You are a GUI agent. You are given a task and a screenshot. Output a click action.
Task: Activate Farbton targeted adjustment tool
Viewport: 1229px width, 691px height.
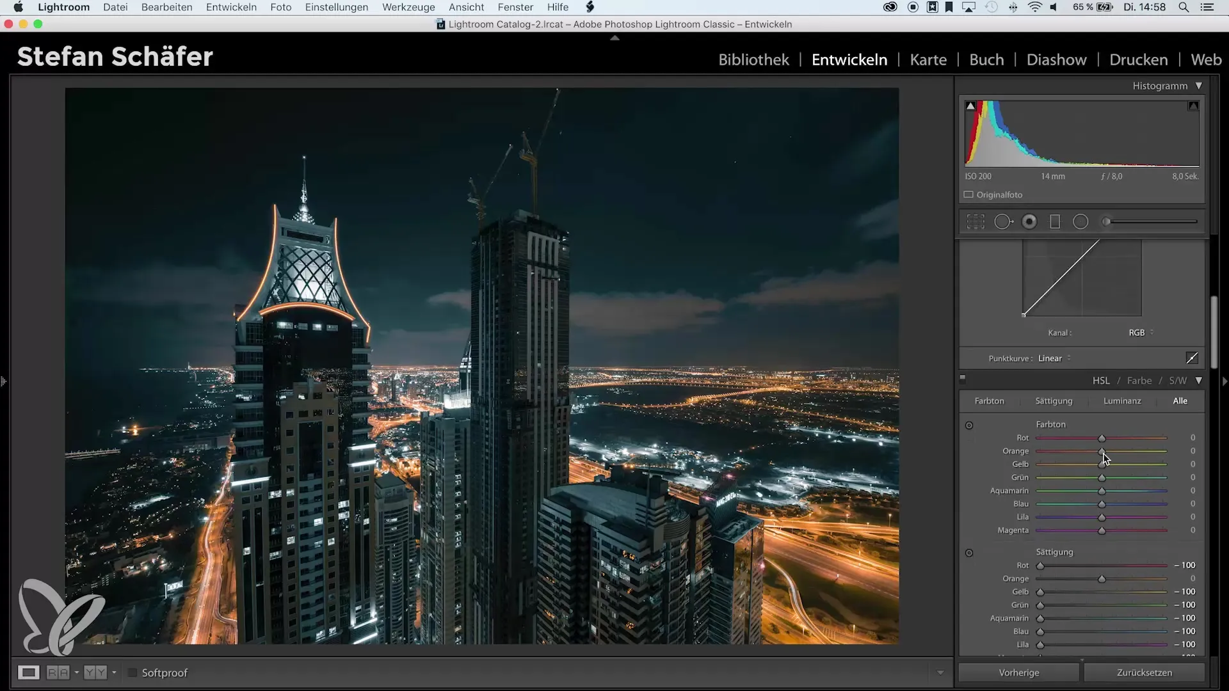969,425
